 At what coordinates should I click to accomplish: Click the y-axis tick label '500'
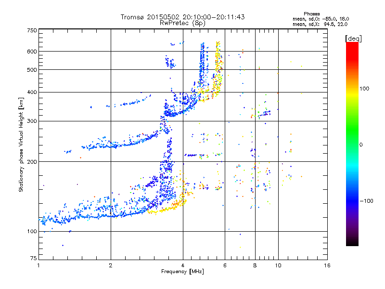(x=32, y=70)
